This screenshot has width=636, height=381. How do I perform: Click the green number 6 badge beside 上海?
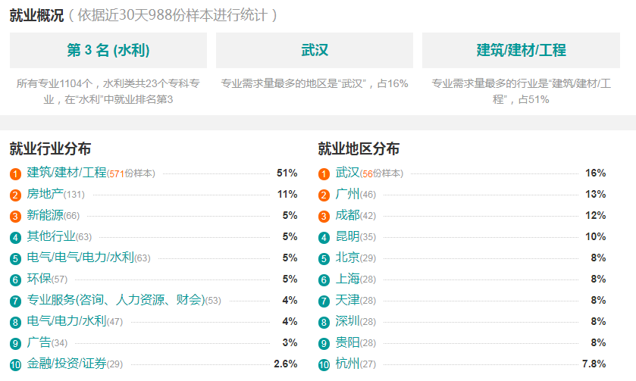tap(324, 280)
